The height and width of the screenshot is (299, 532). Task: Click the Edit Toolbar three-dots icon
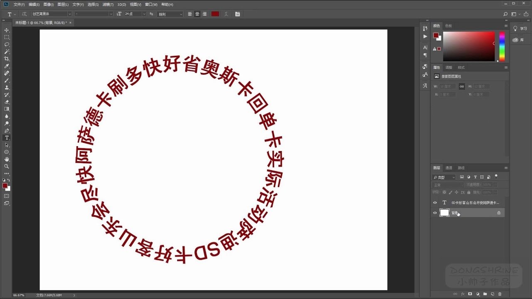pos(7,174)
